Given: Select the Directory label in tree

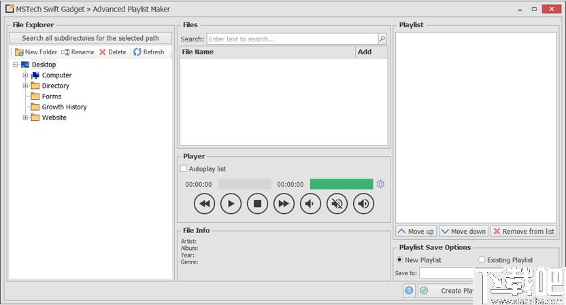Looking at the screenshot, I should pyautogui.click(x=56, y=86).
